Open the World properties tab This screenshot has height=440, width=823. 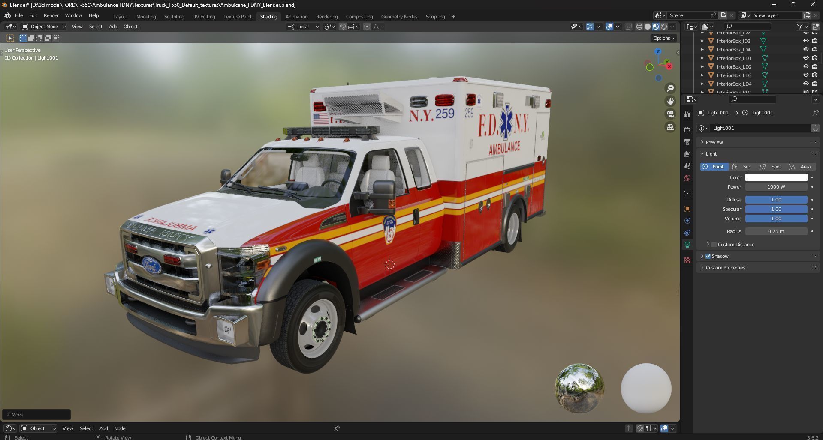click(x=687, y=177)
